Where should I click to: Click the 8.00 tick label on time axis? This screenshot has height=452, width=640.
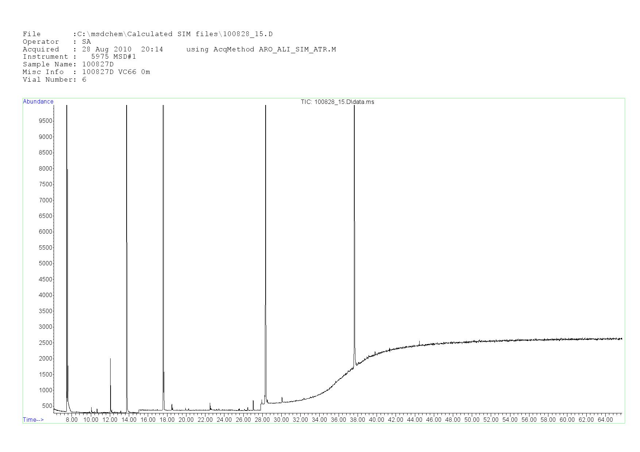[72, 420]
